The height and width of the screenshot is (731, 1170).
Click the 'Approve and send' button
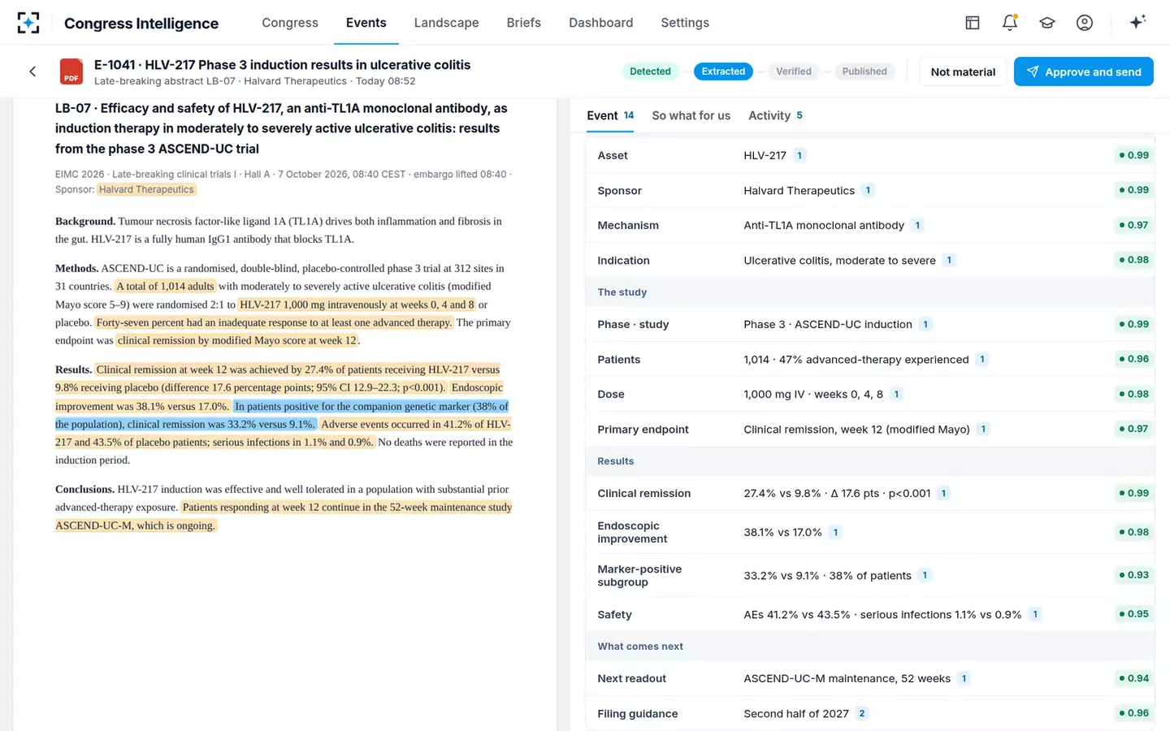point(1083,71)
